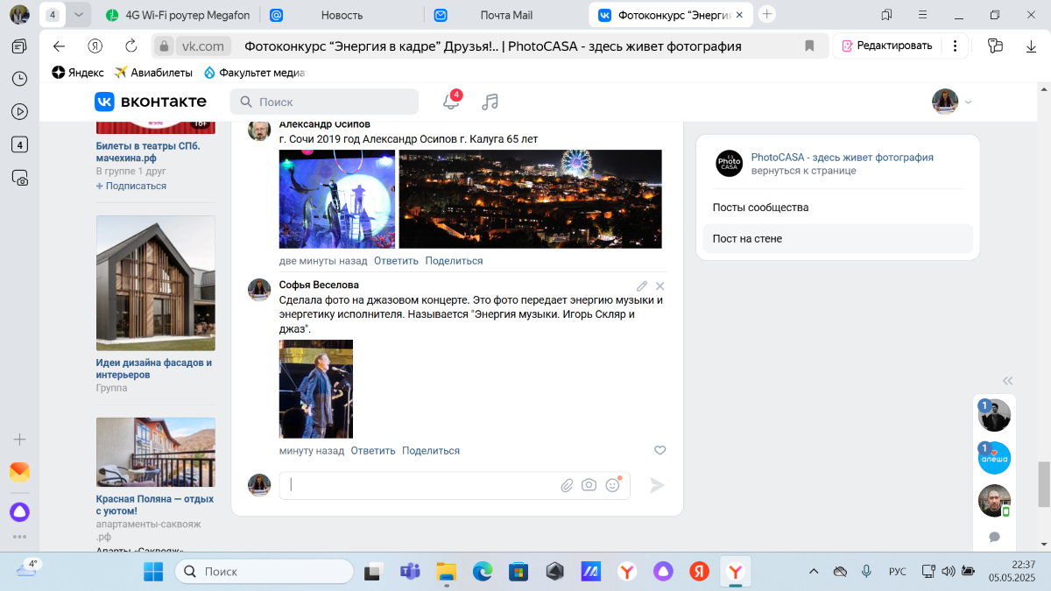The height and width of the screenshot is (591, 1051).
Task: Open Microsoft Edge from the taskbar
Action: pyautogui.click(x=483, y=572)
